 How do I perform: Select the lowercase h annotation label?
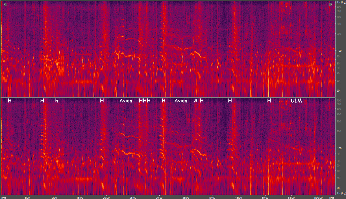click(56, 101)
